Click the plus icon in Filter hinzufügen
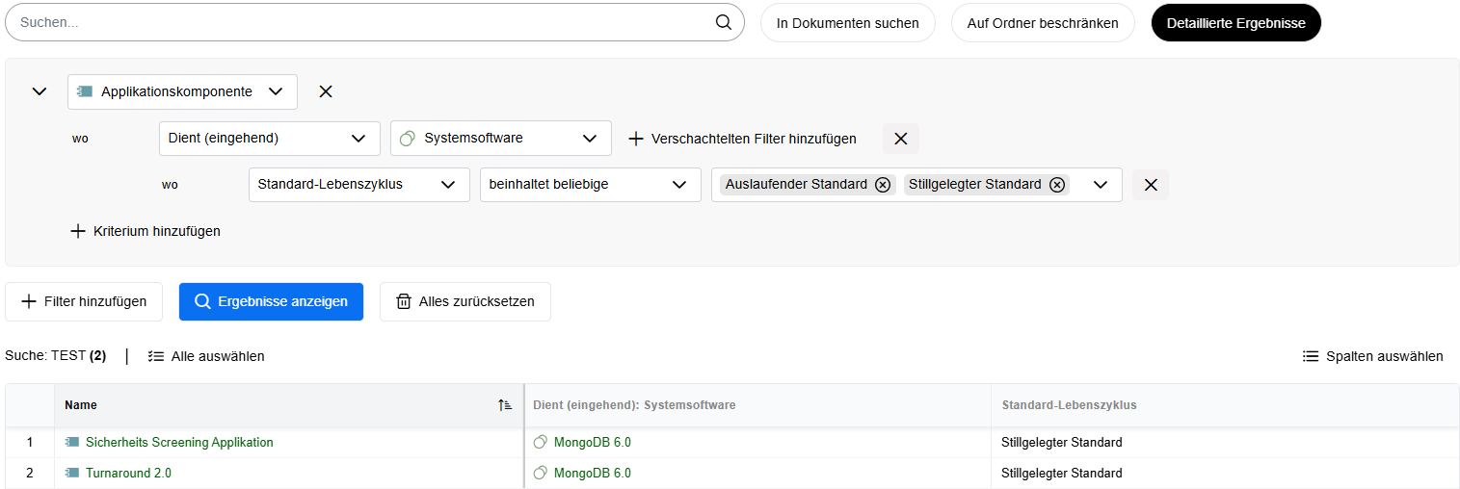1460x489 pixels. (29, 301)
